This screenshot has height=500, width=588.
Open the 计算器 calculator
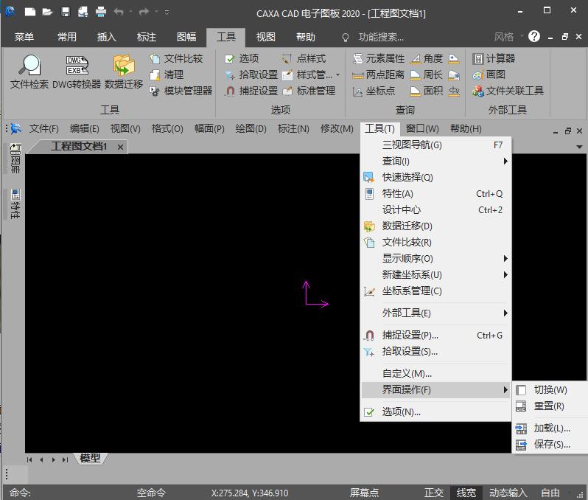[x=494, y=58]
